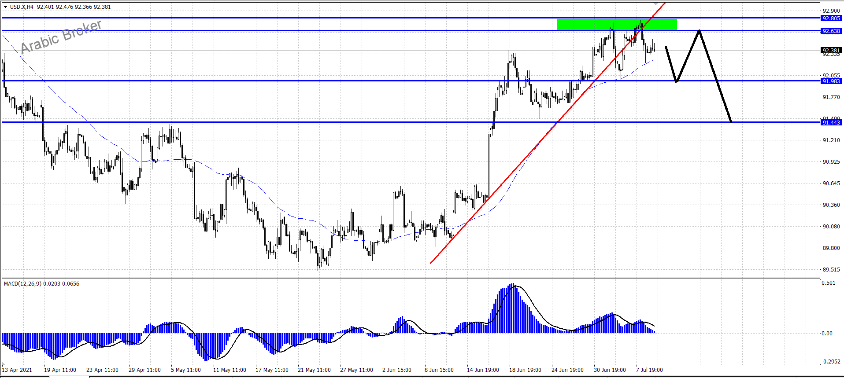Click the 92.900 price axis label
This screenshot has height=378, width=844.
(831, 11)
